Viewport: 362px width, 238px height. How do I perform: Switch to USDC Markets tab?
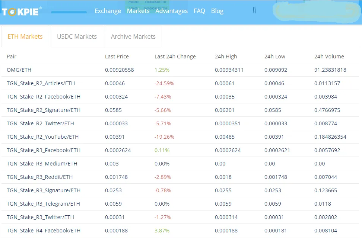(77, 36)
